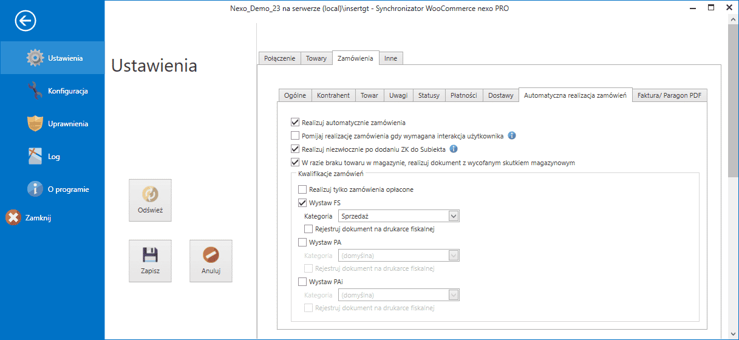739x340 pixels.
Task: Open Log section label
Action: (x=54, y=157)
